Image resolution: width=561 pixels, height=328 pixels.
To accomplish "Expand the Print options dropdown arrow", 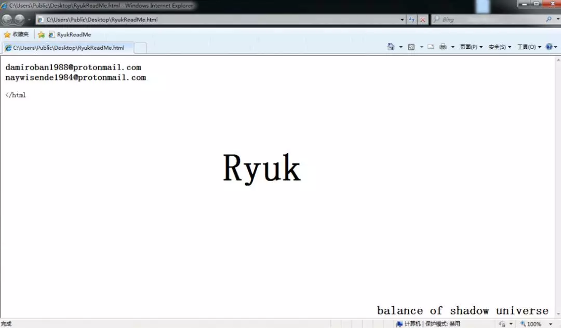I will (452, 47).
